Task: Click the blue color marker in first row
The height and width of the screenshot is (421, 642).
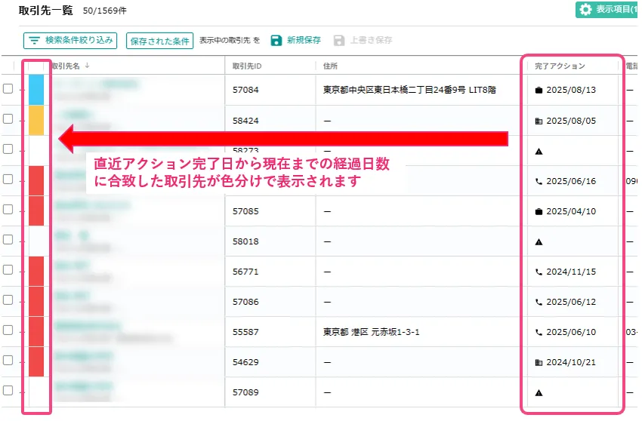Action: pos(36,90)
